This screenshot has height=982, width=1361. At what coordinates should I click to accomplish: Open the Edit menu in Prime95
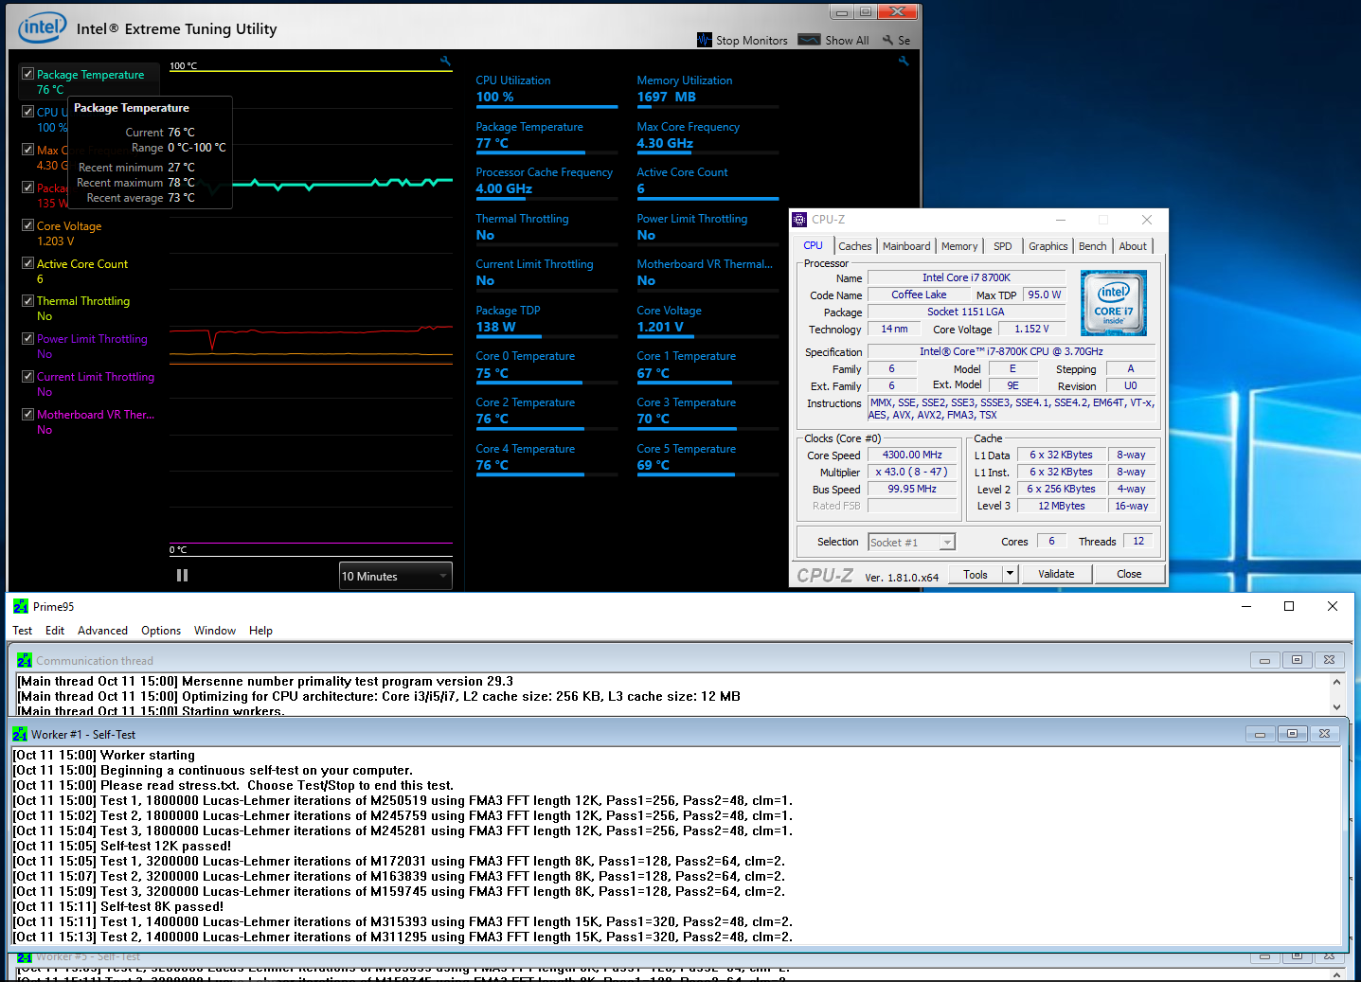[55, 631]
